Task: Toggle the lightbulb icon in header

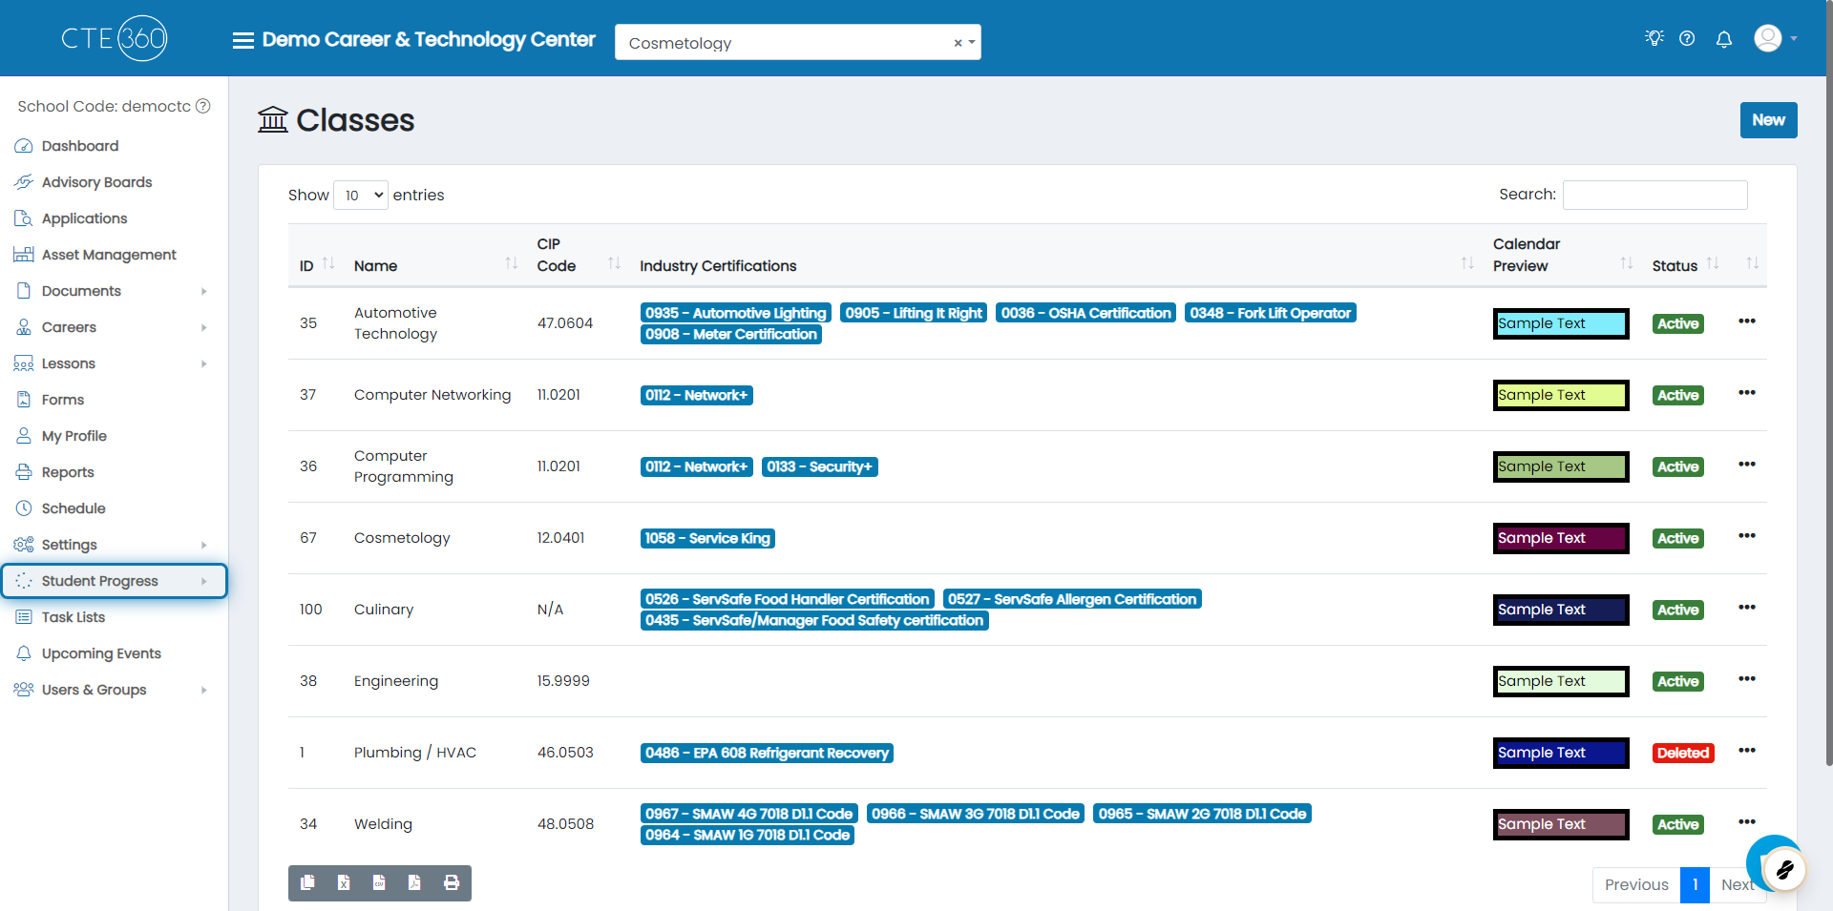Action: tap(1654, 38)
